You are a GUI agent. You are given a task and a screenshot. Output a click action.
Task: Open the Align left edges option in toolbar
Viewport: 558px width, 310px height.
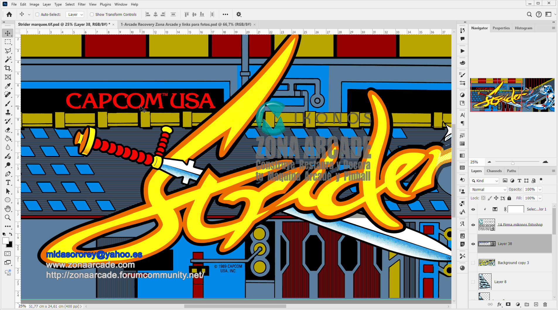(147, 14)
